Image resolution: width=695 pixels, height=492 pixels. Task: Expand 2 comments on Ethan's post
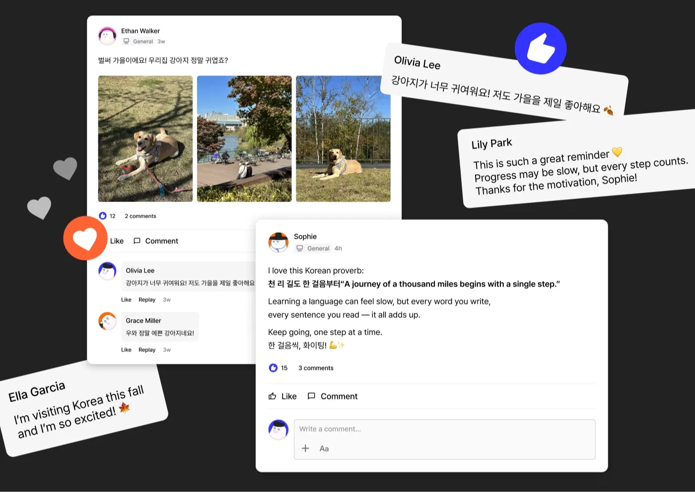pos(140,216)
